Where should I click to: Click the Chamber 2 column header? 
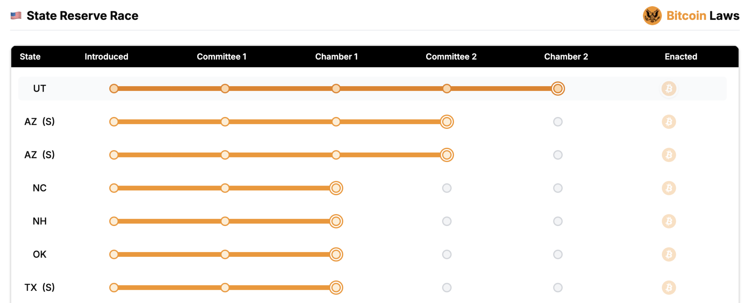pos(566,56)
